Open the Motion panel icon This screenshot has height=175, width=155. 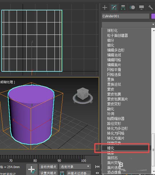[132, 7]
